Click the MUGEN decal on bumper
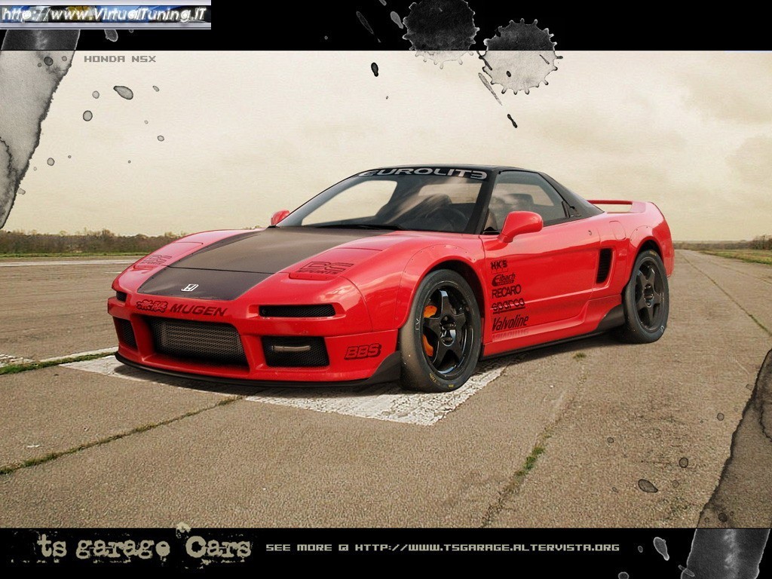772x579 pixels. tap(198, 310)
